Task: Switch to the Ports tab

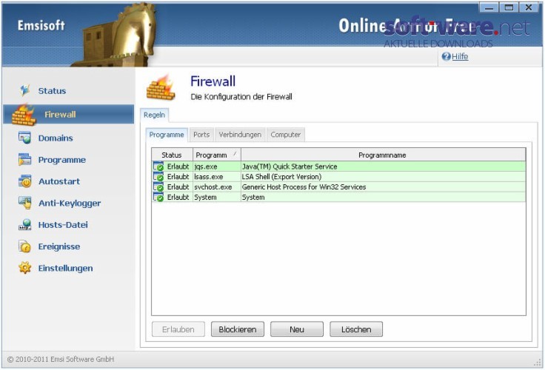Action: [x=201, y=135]
